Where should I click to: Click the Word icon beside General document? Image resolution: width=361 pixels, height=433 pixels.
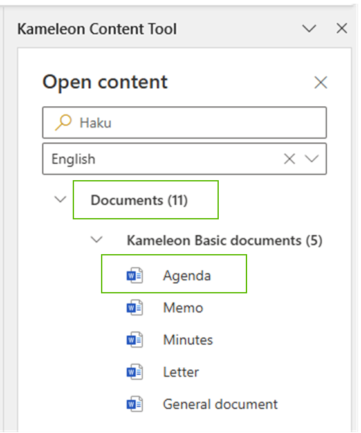click(134, 404)
